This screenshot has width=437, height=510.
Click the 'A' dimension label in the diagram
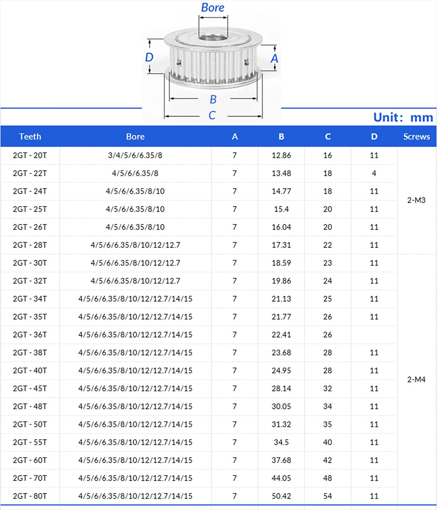274,58
